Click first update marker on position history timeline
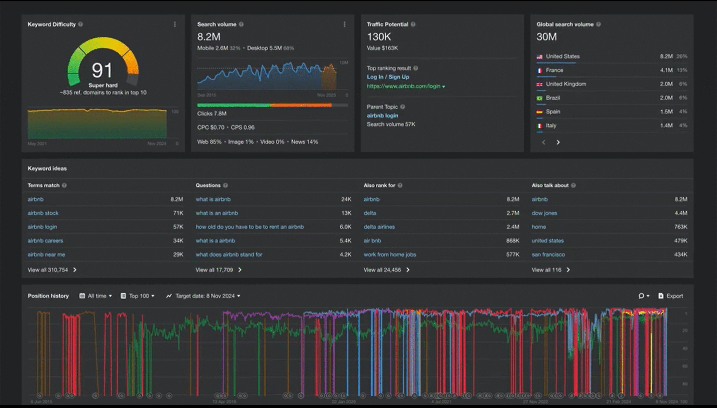This screenshot has width=717, height=408. tap(40, 396)
